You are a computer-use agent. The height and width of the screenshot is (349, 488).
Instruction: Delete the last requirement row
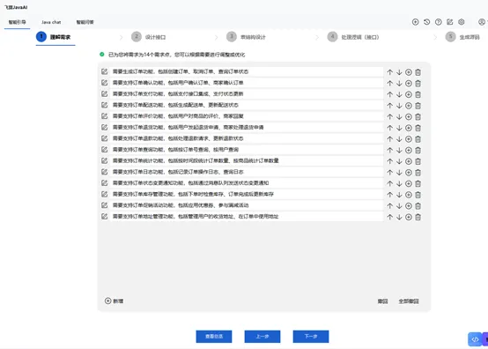(x=418, y=217)
